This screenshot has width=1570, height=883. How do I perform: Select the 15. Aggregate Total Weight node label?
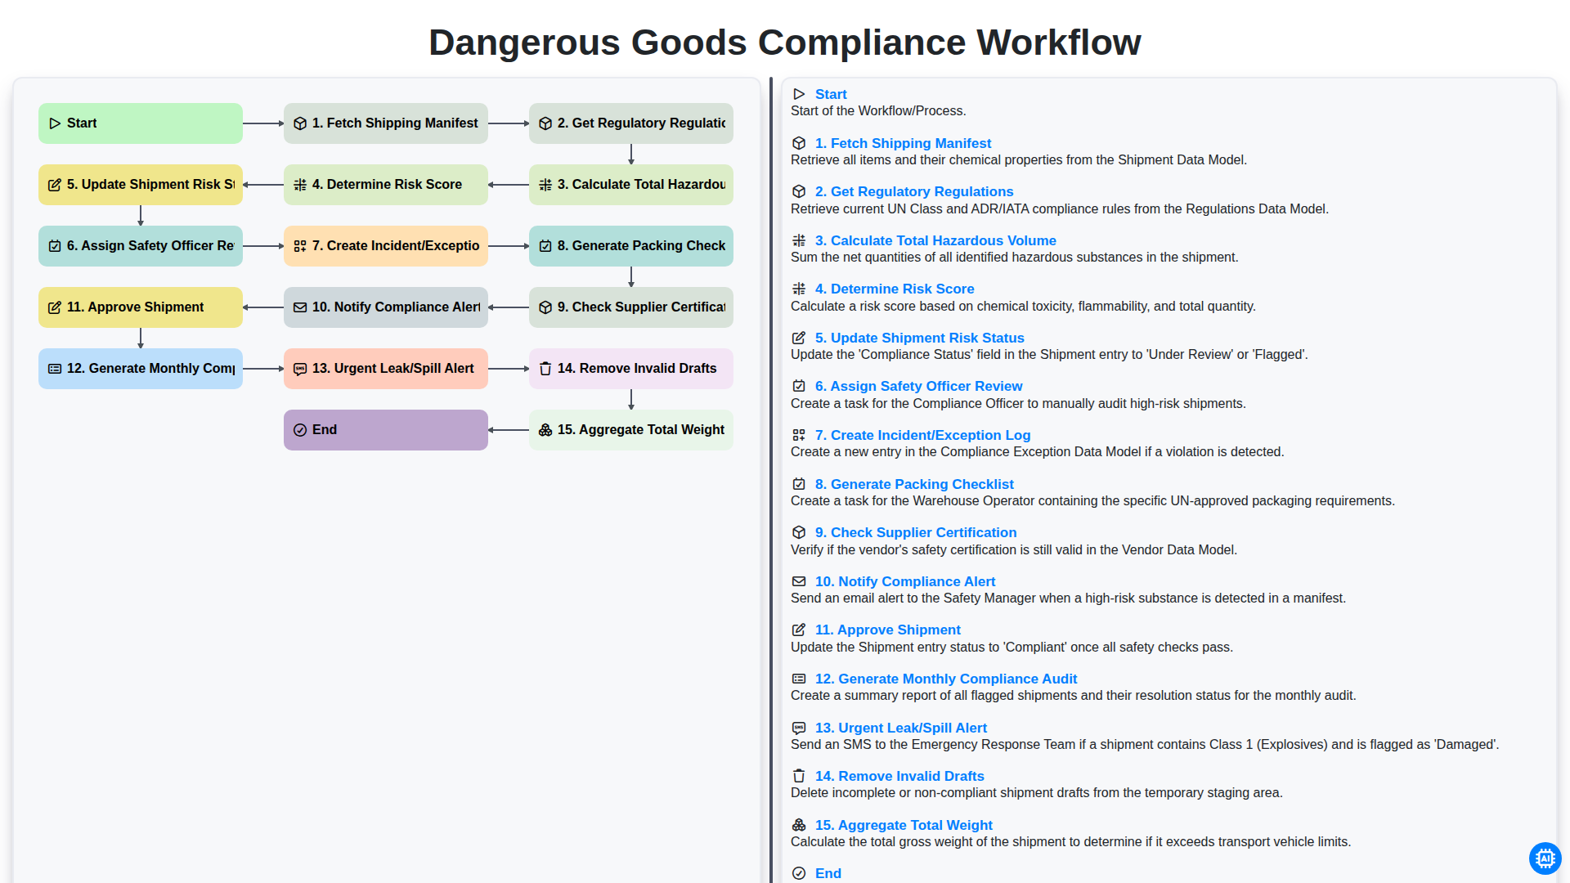pyautogui.click(x=641, y=430)
